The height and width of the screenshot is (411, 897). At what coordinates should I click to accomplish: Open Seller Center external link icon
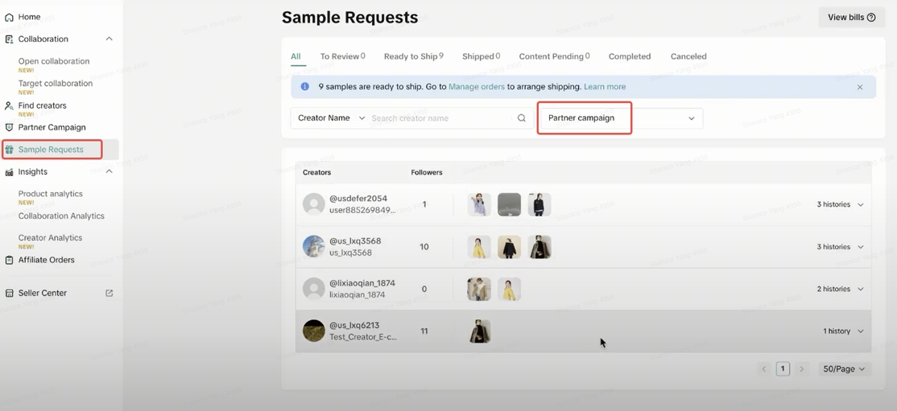click(x=110, y=293)
